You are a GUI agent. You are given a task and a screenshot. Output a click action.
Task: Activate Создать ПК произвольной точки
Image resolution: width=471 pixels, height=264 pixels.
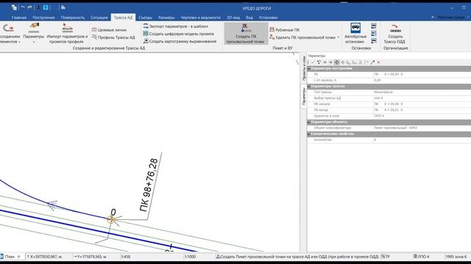tap(246, 34)
